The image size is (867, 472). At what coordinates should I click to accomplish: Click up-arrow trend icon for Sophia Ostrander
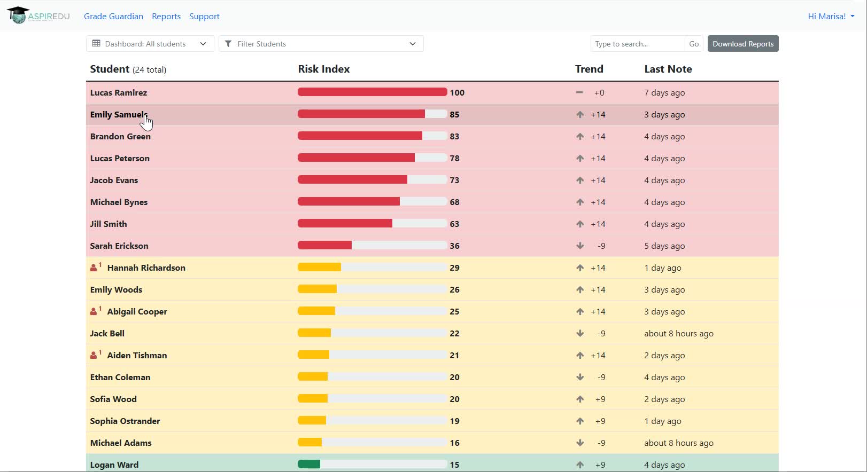[x=580, y=421]
